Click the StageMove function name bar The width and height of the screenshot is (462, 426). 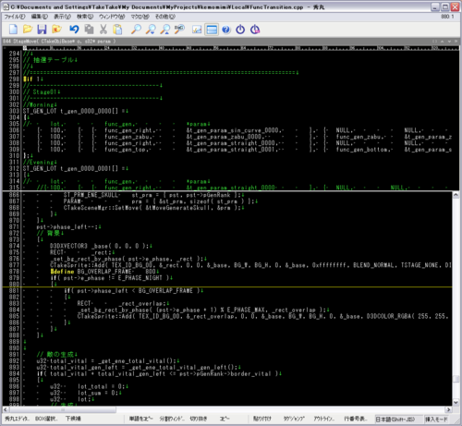(x=59, y=42)
